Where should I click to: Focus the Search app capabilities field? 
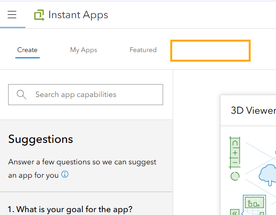(86, 95)
